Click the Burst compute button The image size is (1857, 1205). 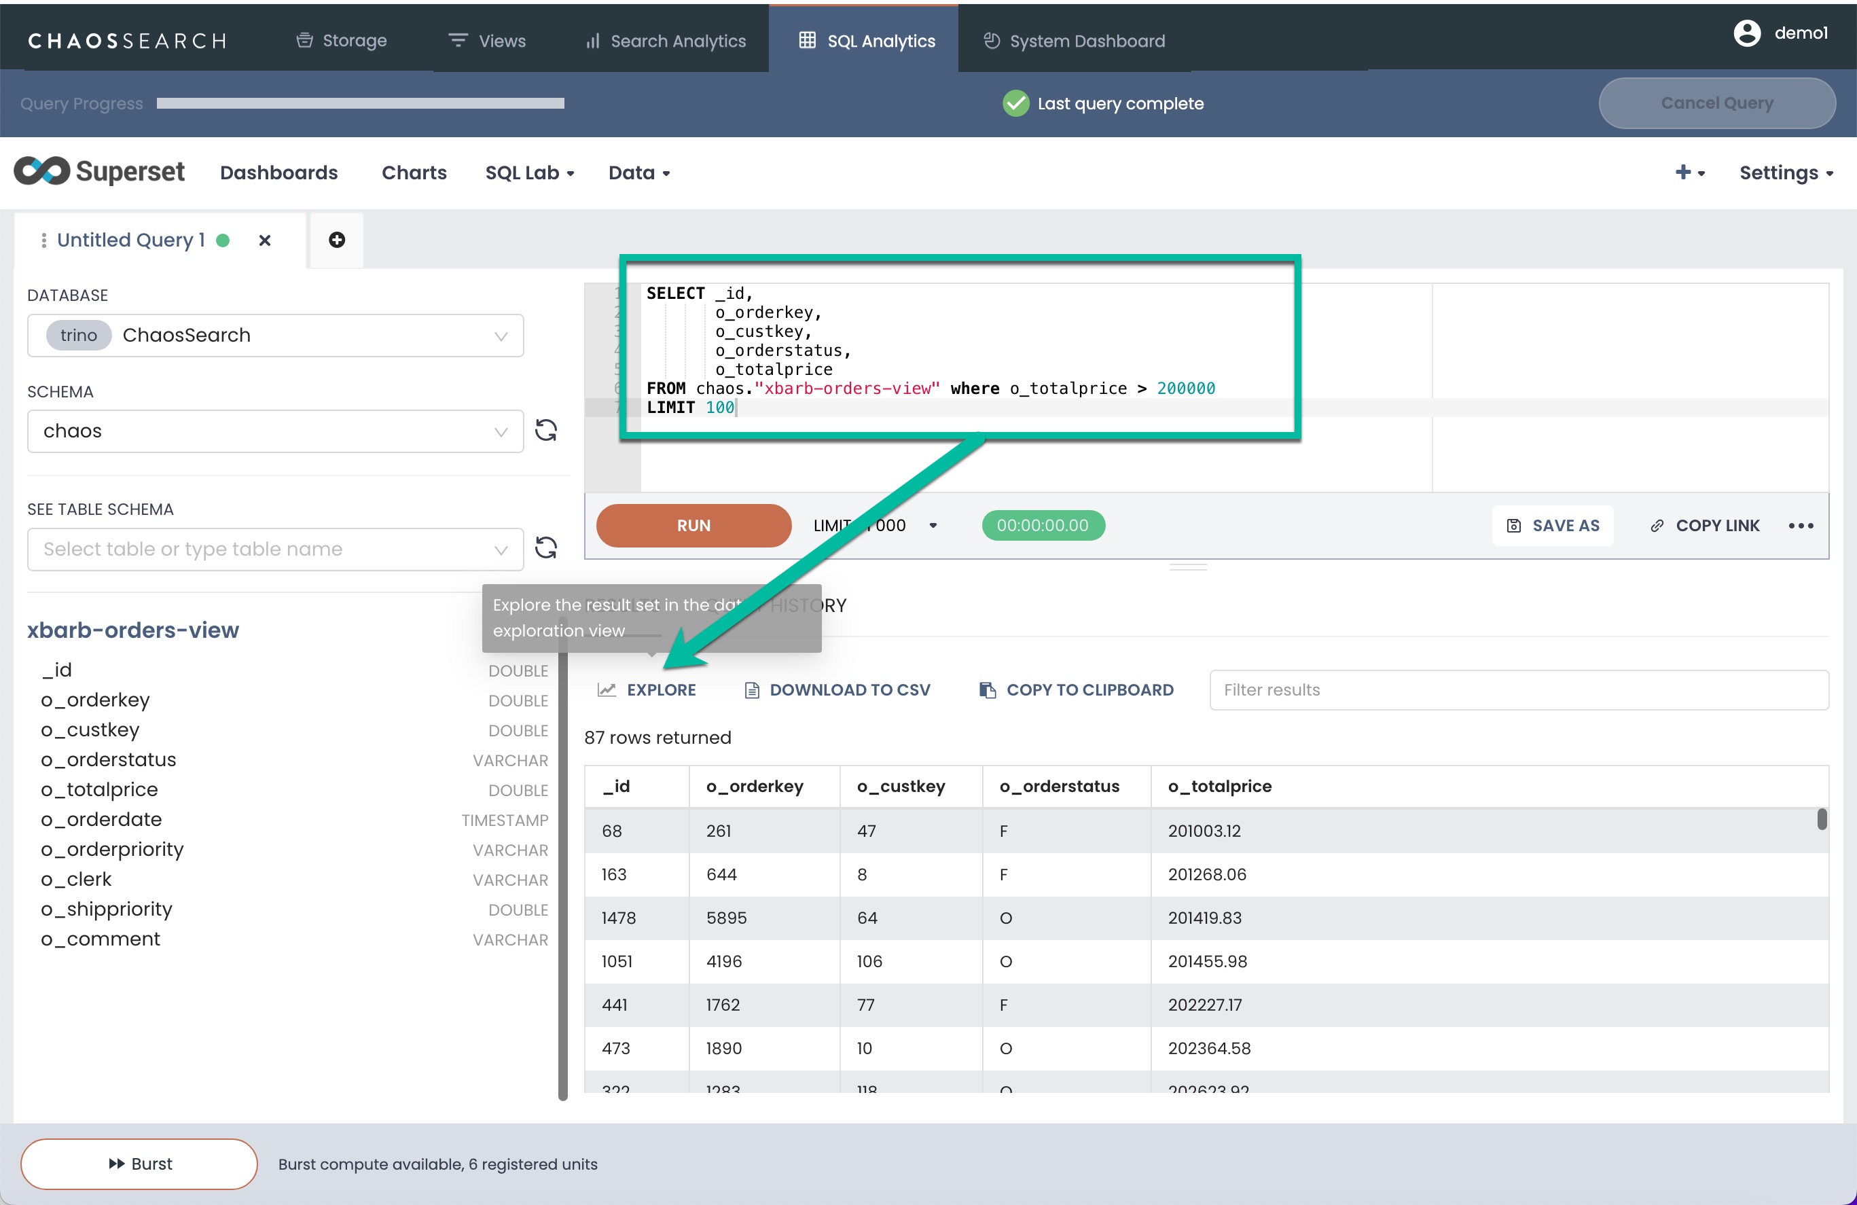pyautogui.click(x=139, y=1164)
